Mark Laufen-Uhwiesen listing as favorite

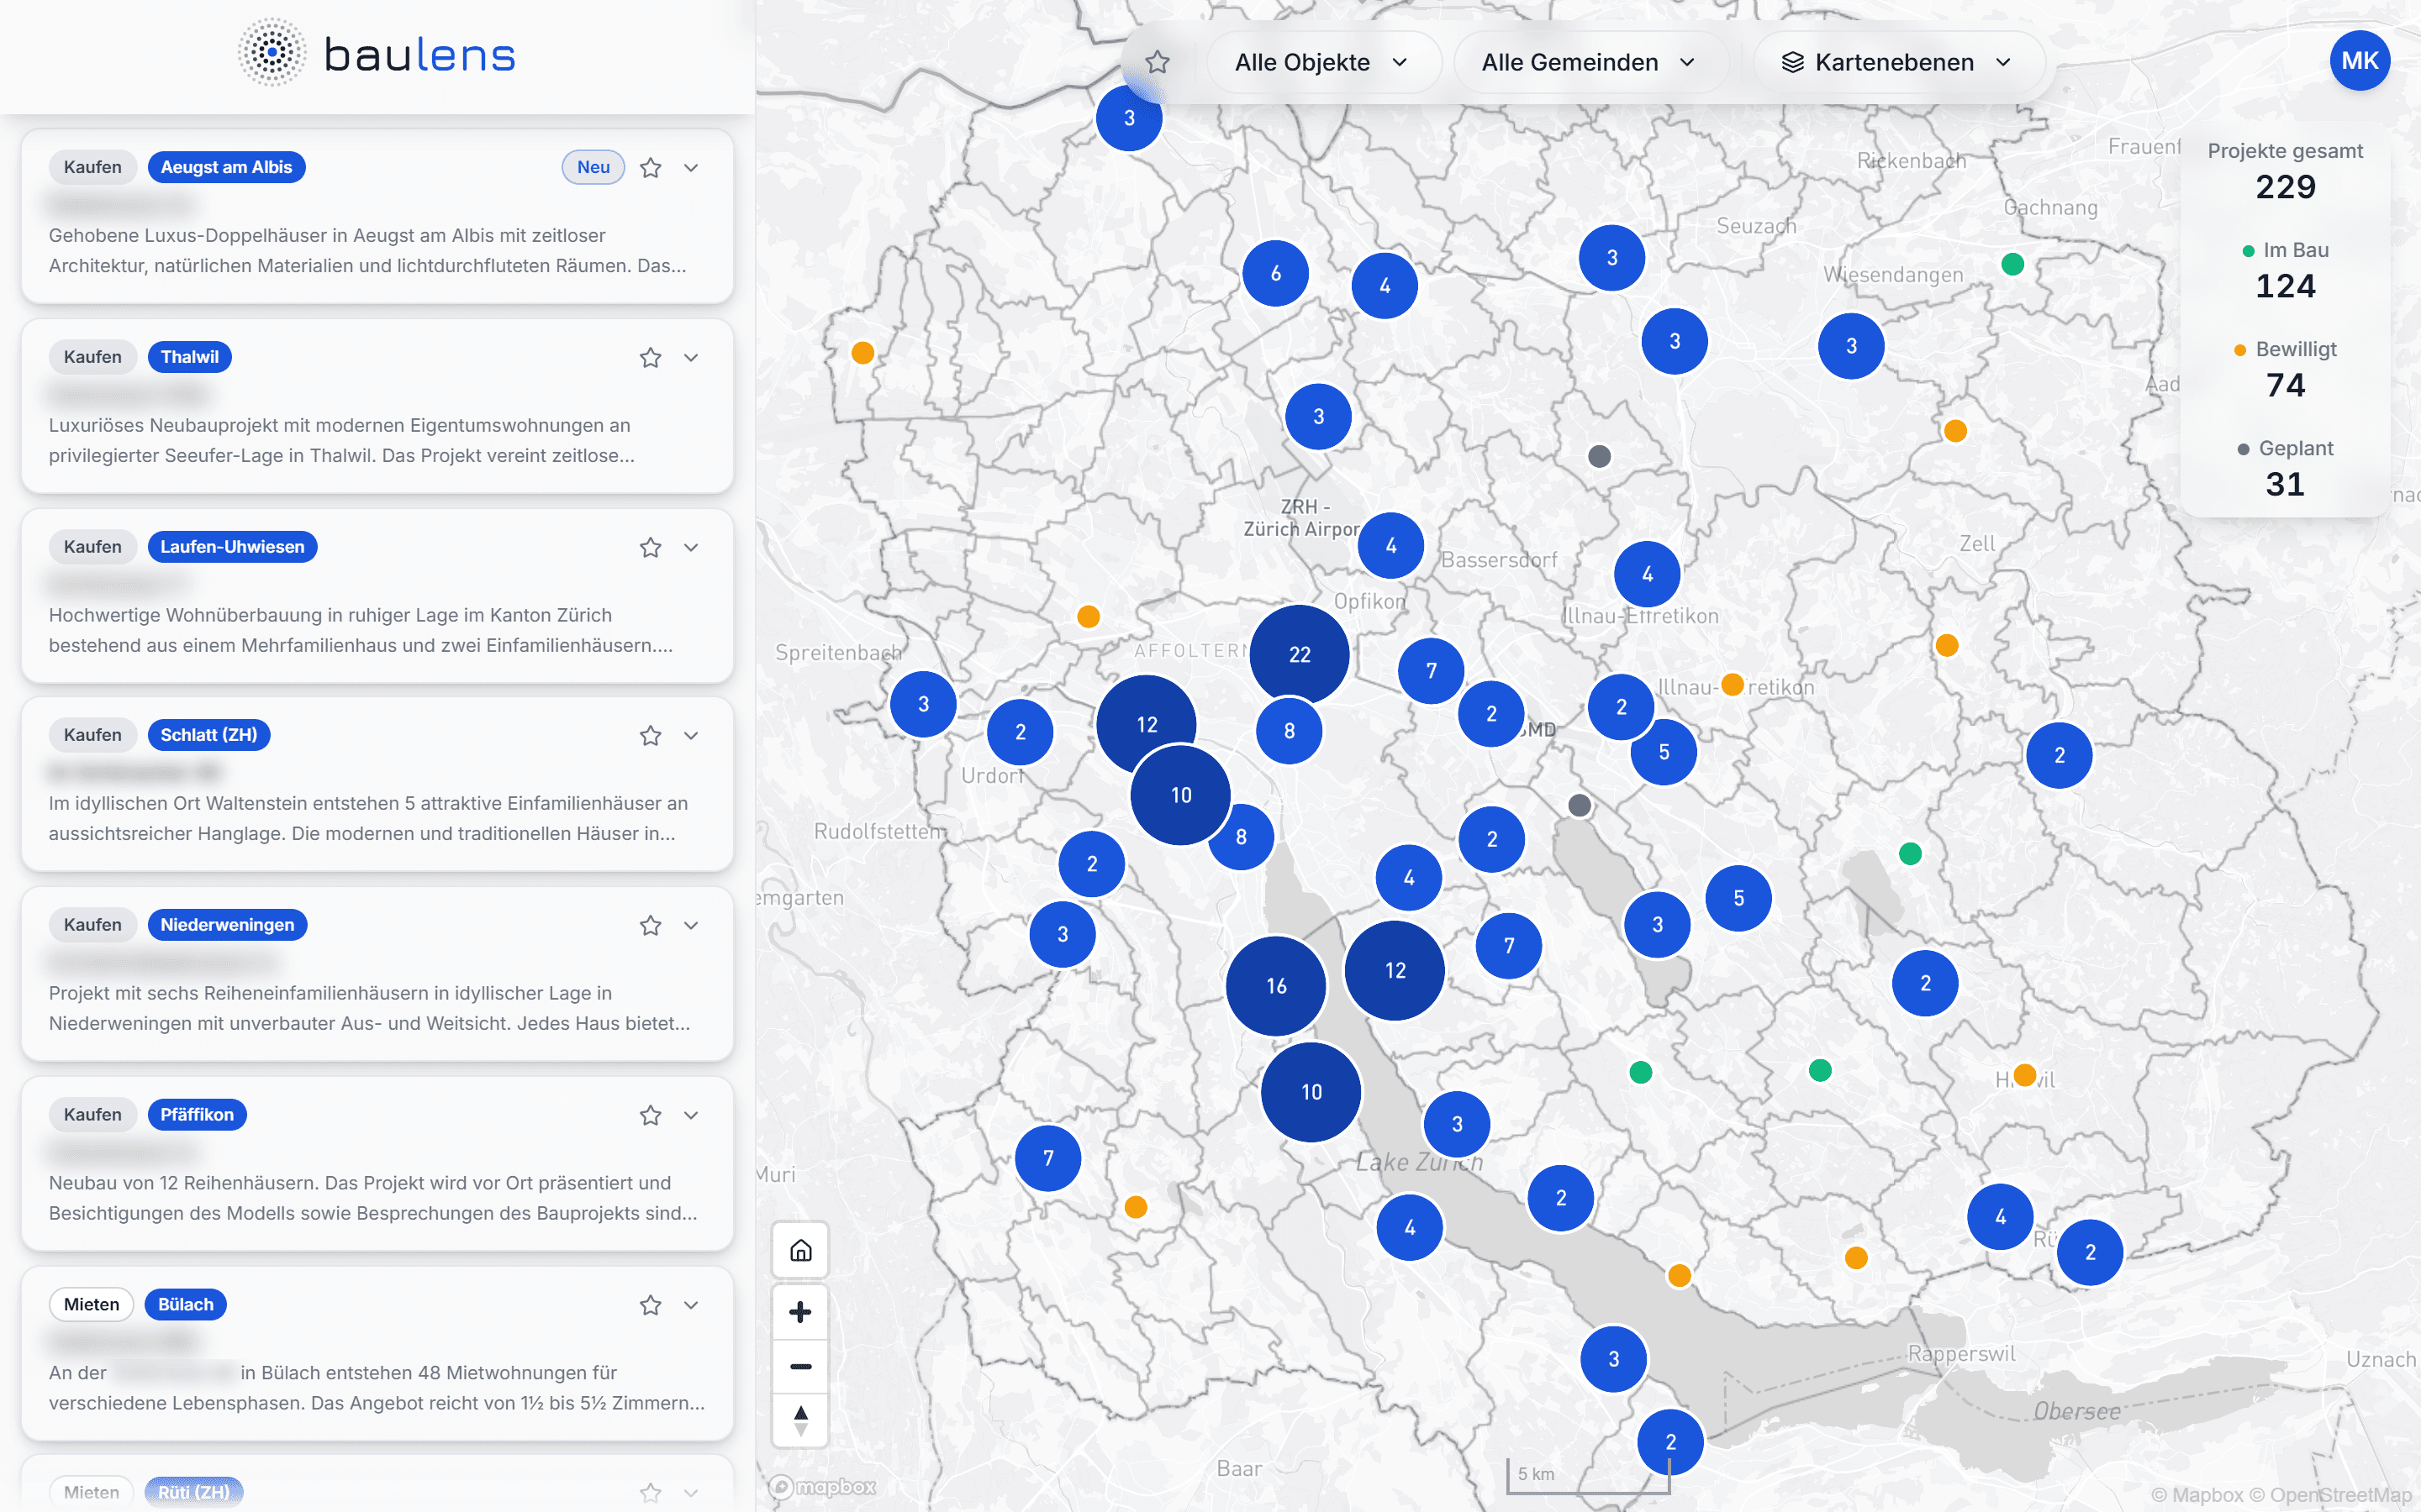[651, 547]
